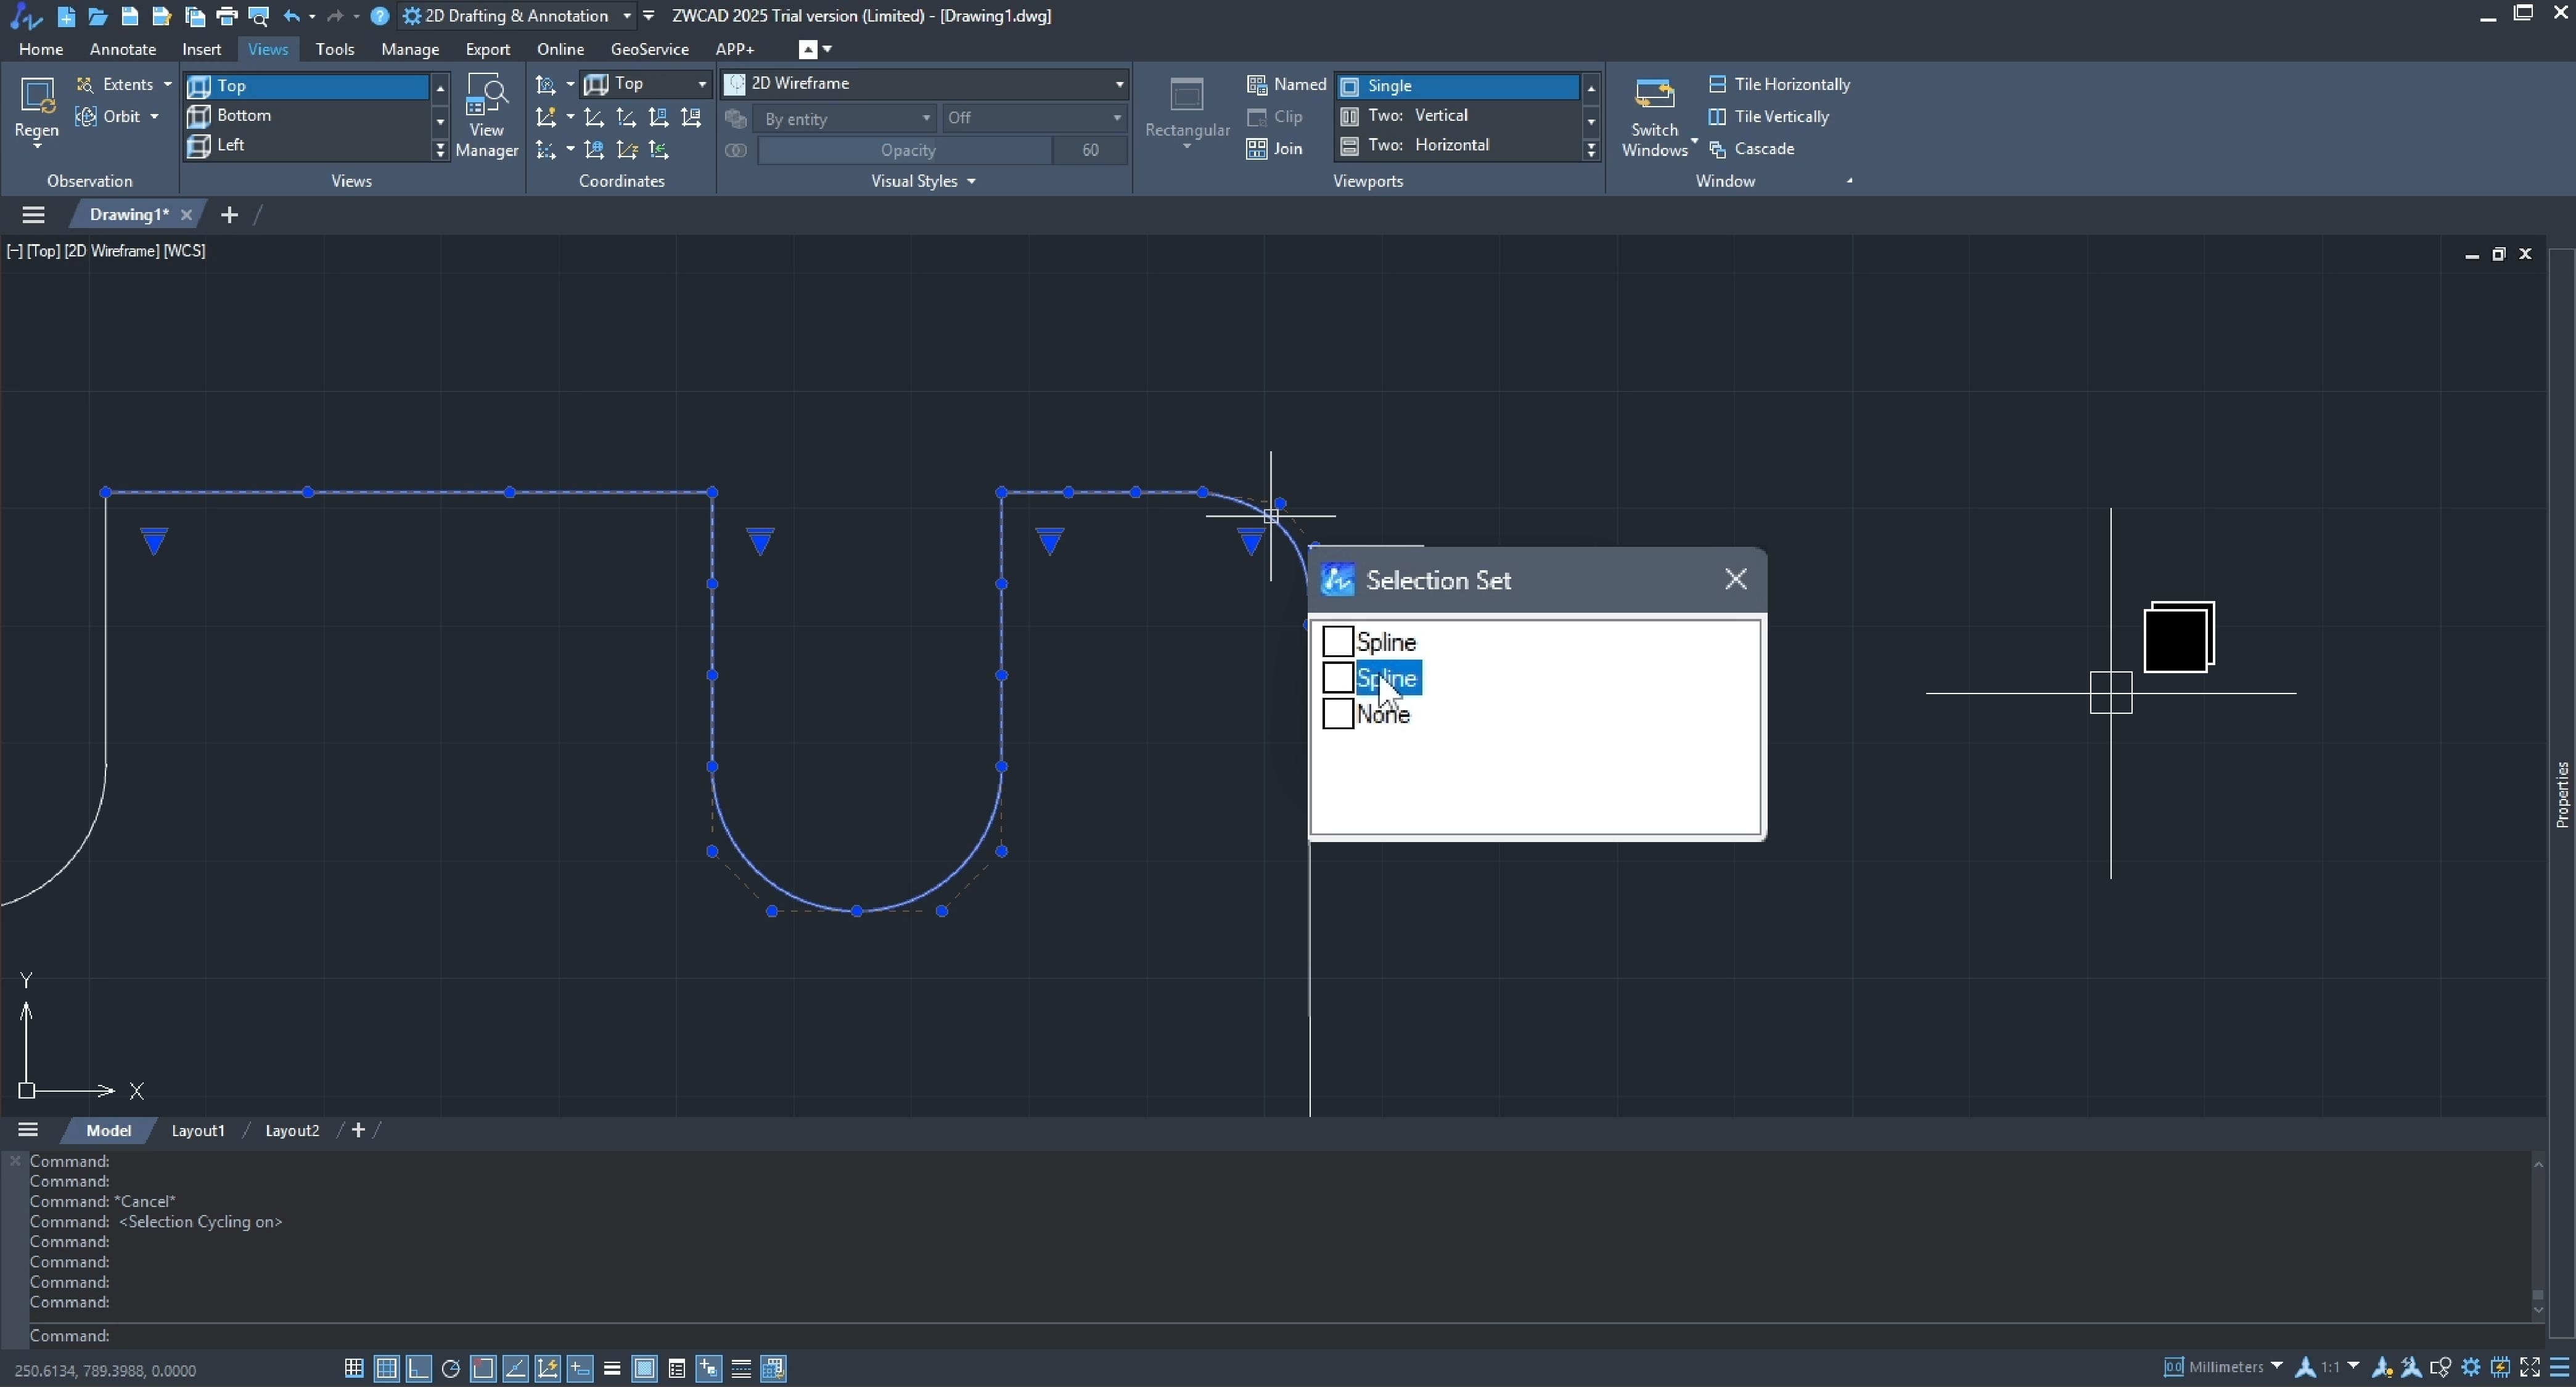Open the file tab list hamburger icon
This screenshot has height=1387, width=2576.
(33, 214)
